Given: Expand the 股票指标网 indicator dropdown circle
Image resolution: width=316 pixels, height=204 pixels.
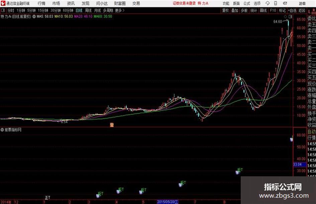Looking at the screenshot, I should 2,130.
